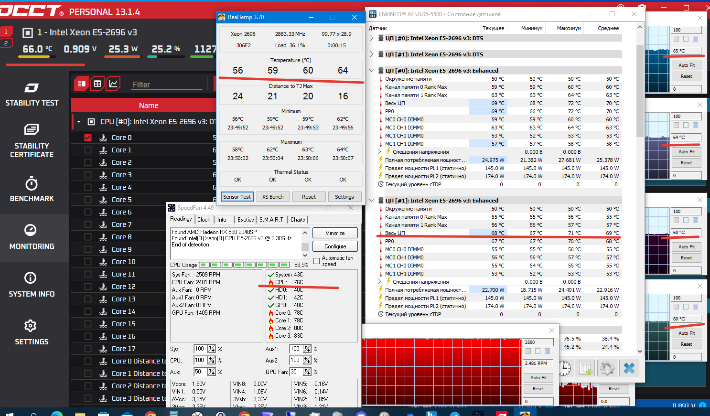The width and height of the screenshot is (710, 416).
Task: Go to the Benchmark section in OCCT
Action: click(32, 189)
